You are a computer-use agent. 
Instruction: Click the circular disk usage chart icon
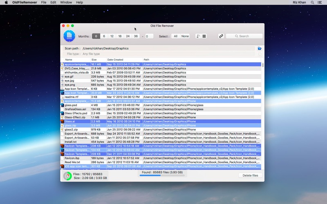(x=67, y=176)
